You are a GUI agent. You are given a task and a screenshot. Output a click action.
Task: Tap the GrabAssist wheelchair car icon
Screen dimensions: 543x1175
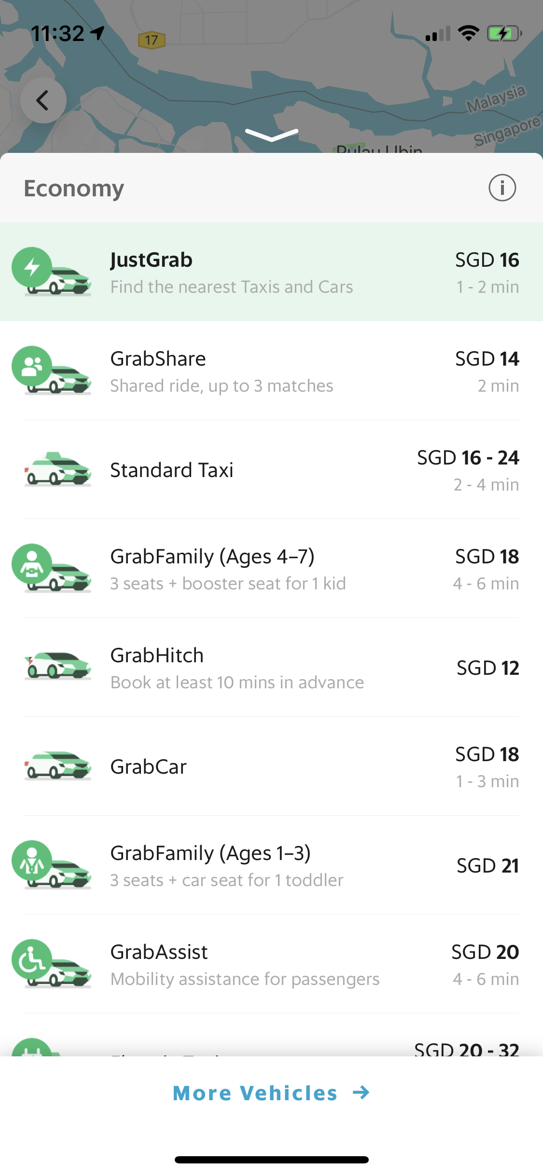point(52,964)
